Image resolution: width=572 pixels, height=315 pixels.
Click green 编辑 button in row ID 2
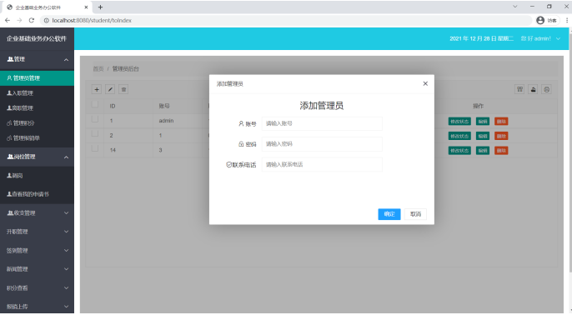click(x=483, y=136)
